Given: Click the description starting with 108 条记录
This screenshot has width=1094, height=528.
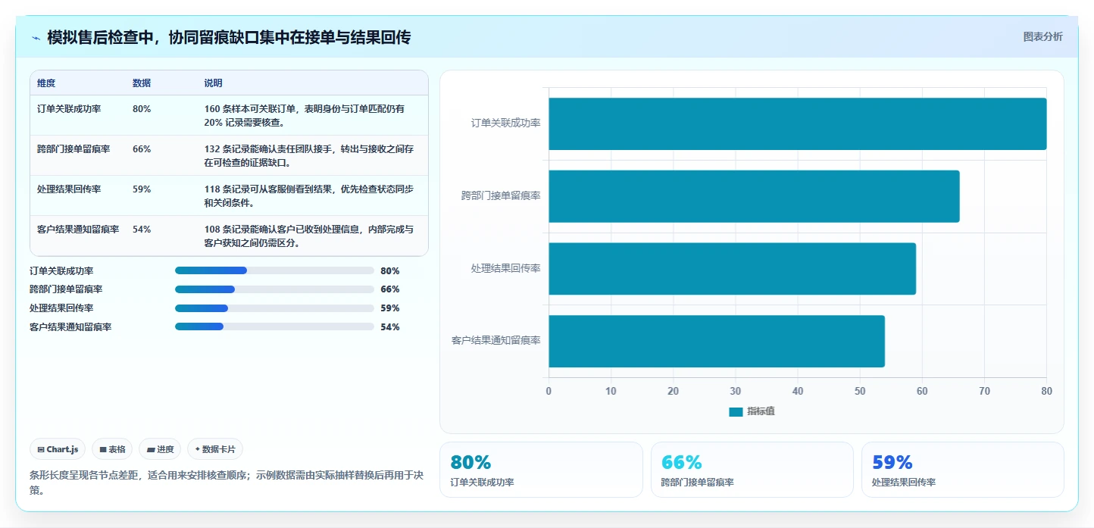Looking at the screenshot, I should pos(309,236).
